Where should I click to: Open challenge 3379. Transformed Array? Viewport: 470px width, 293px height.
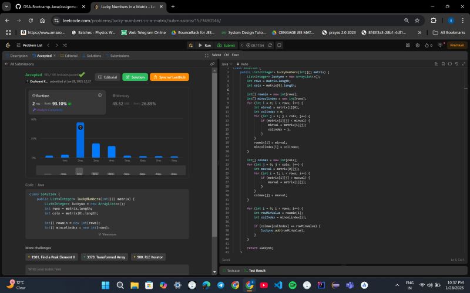tap(105, 257)
